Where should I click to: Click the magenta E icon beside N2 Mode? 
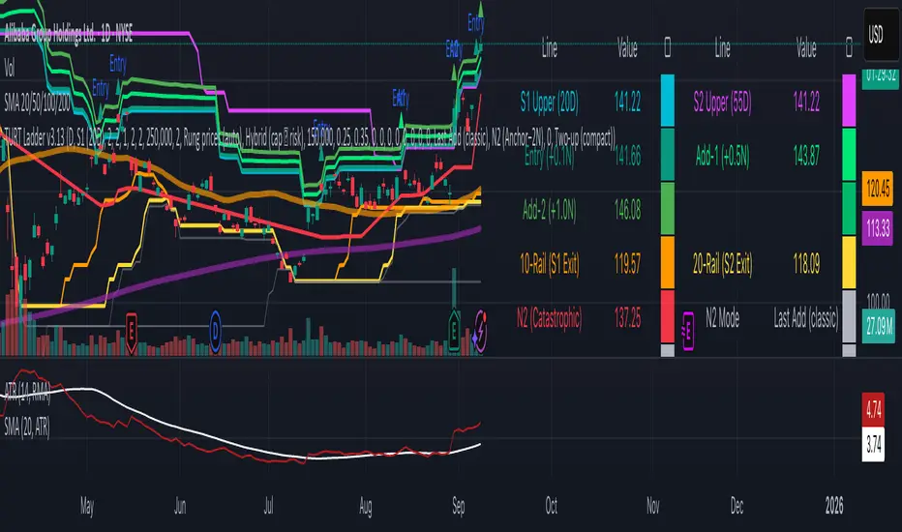pos(687,331)
